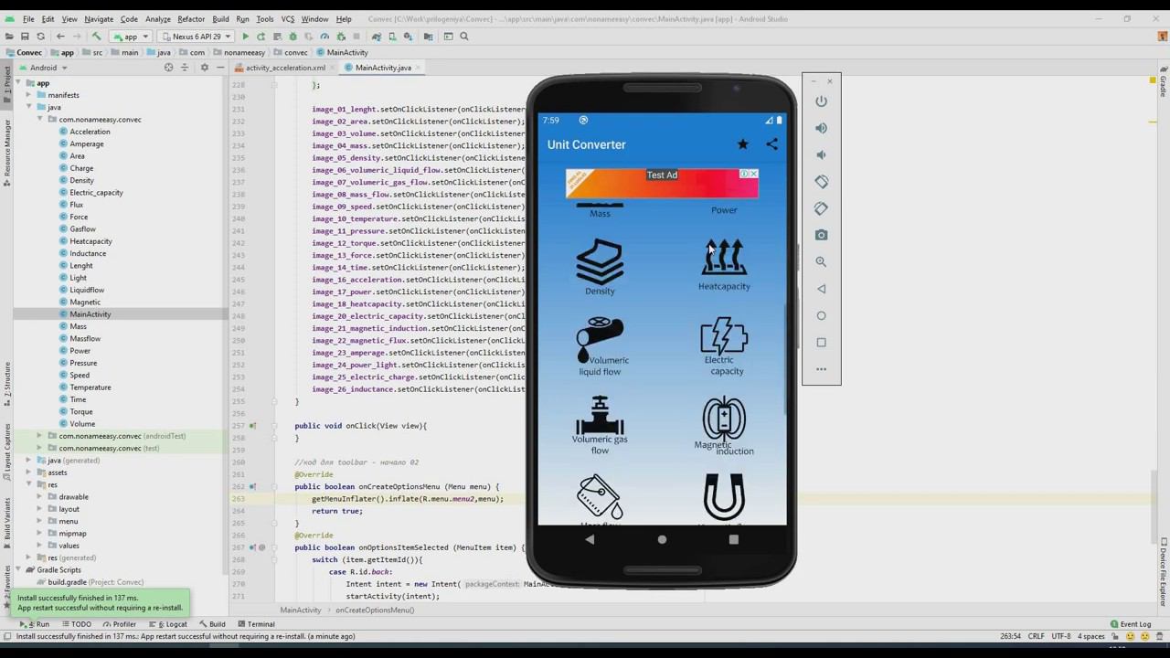Open the VCS menu
1170x658 pixels.
[x=288, y=18]
